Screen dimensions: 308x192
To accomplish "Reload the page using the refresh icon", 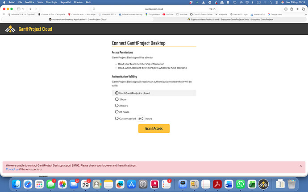I will [x=215, y=9].
